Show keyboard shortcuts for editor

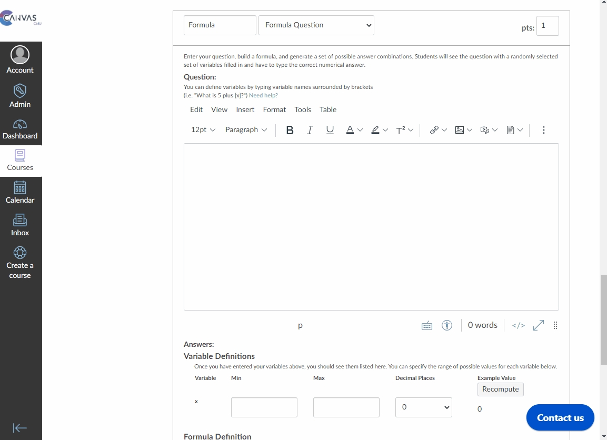click(x=427, y=325)
